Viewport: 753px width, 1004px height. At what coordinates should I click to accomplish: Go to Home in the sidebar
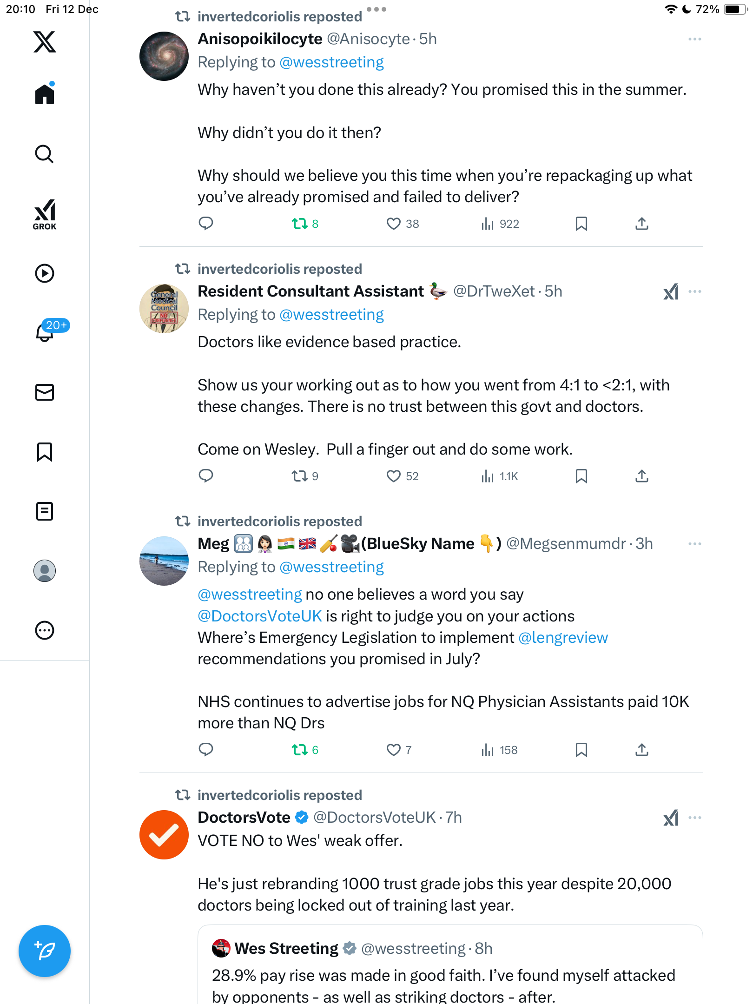coord(45,94)
